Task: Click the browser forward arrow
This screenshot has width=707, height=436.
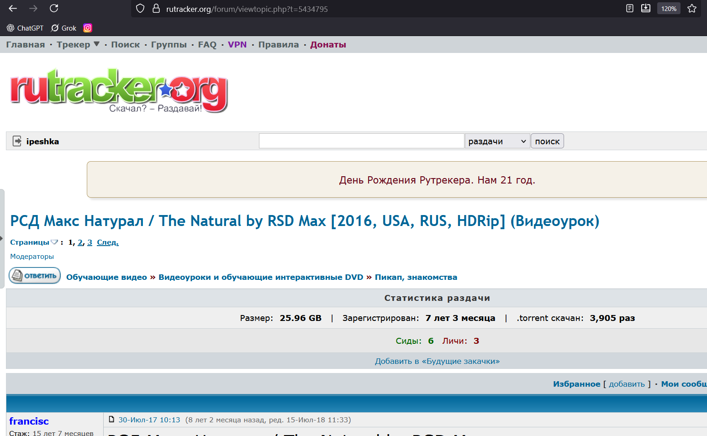Action: click(x=33, y=8)
